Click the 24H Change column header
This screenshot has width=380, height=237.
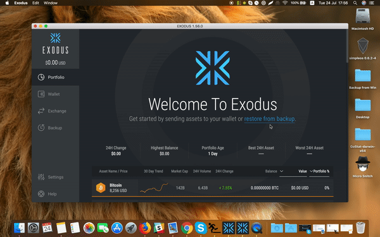coord(224,171)
